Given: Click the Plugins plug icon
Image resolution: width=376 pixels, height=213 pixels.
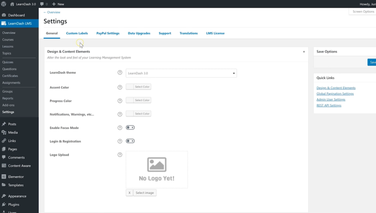Looking at the screenshot, I should (x=4, y=204).
